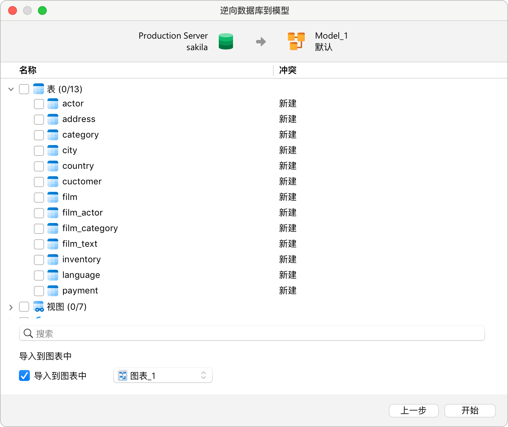Open the 图表_1 diagram dropdown

tap(163, 375)
